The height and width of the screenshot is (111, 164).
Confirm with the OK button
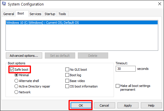pos(81,105)
